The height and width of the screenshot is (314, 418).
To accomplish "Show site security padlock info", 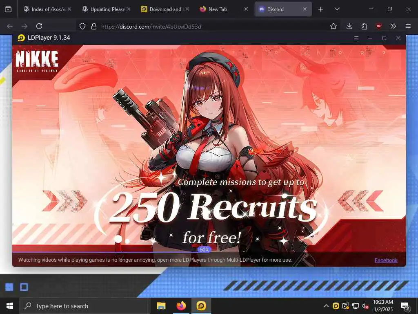I will (x=94, y=26).
